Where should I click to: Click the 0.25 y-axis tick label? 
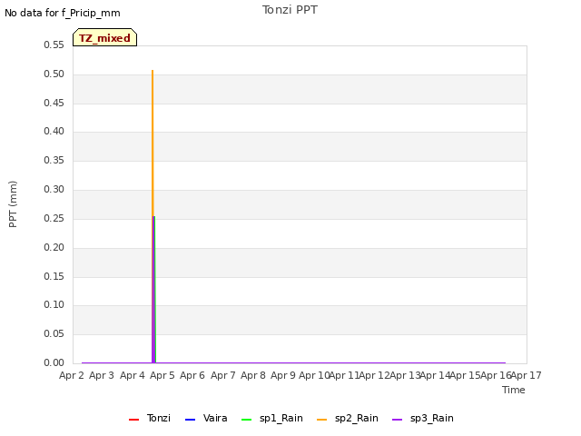(x=54, y=218)
